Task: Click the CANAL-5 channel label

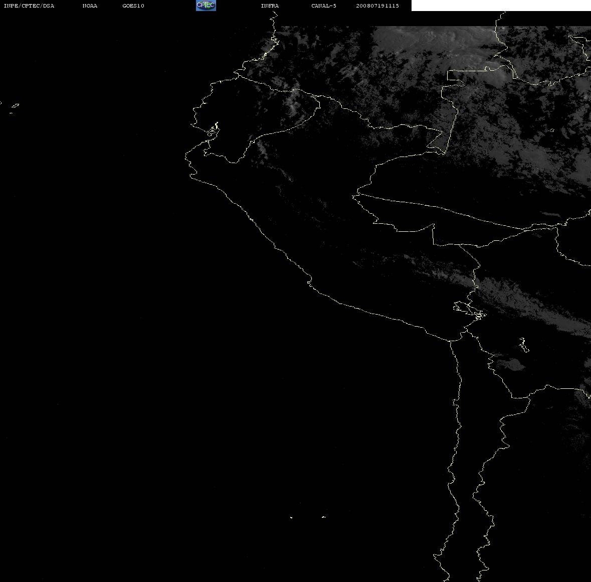Action: click(324, 6)
